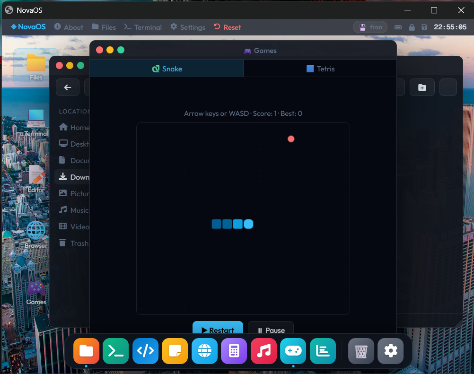Click the red food dot on the Snake board
The width and height of the screenshot is (474, 374).
pos(291,139)
